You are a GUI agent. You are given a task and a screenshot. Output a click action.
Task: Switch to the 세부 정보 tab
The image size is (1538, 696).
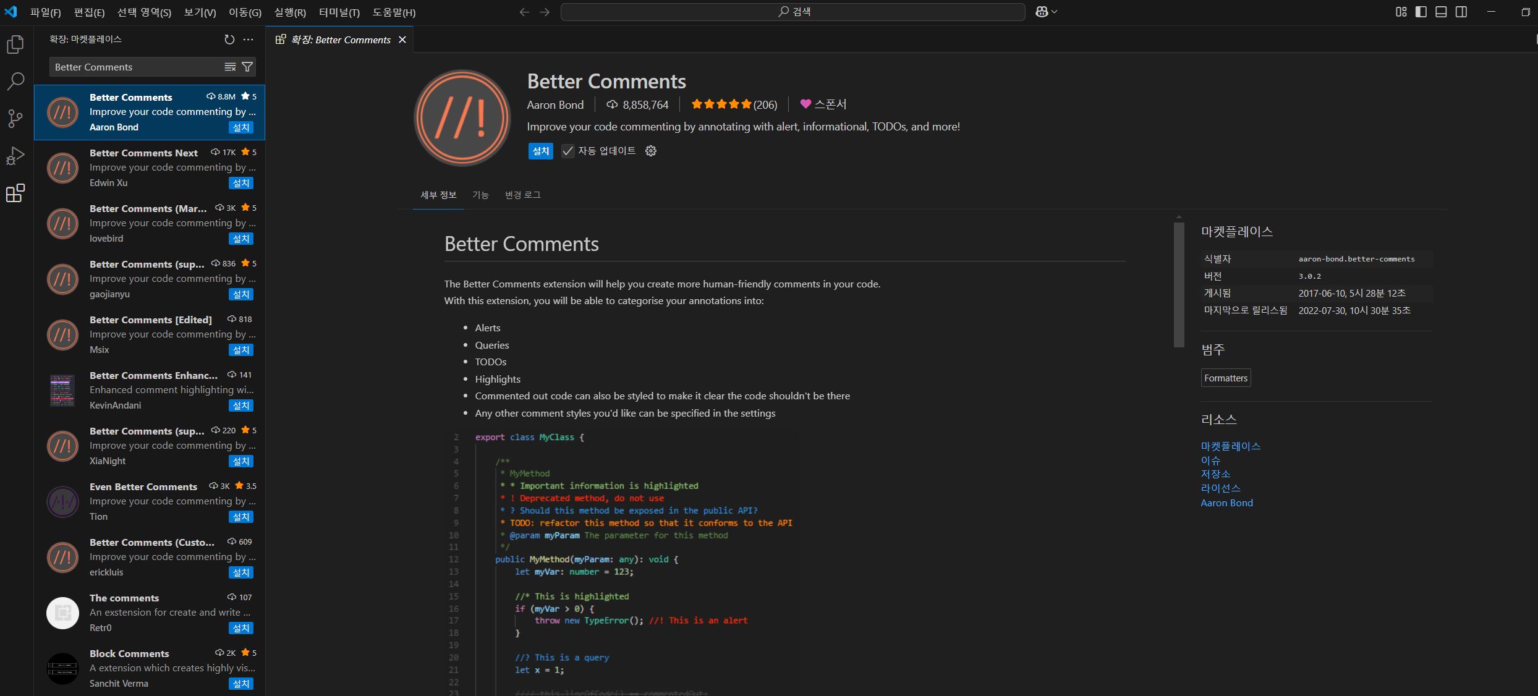[438, 195]
